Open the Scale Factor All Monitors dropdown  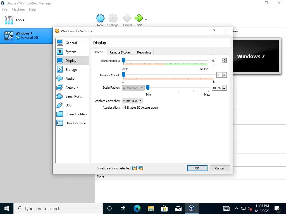[x=133, y=88]
